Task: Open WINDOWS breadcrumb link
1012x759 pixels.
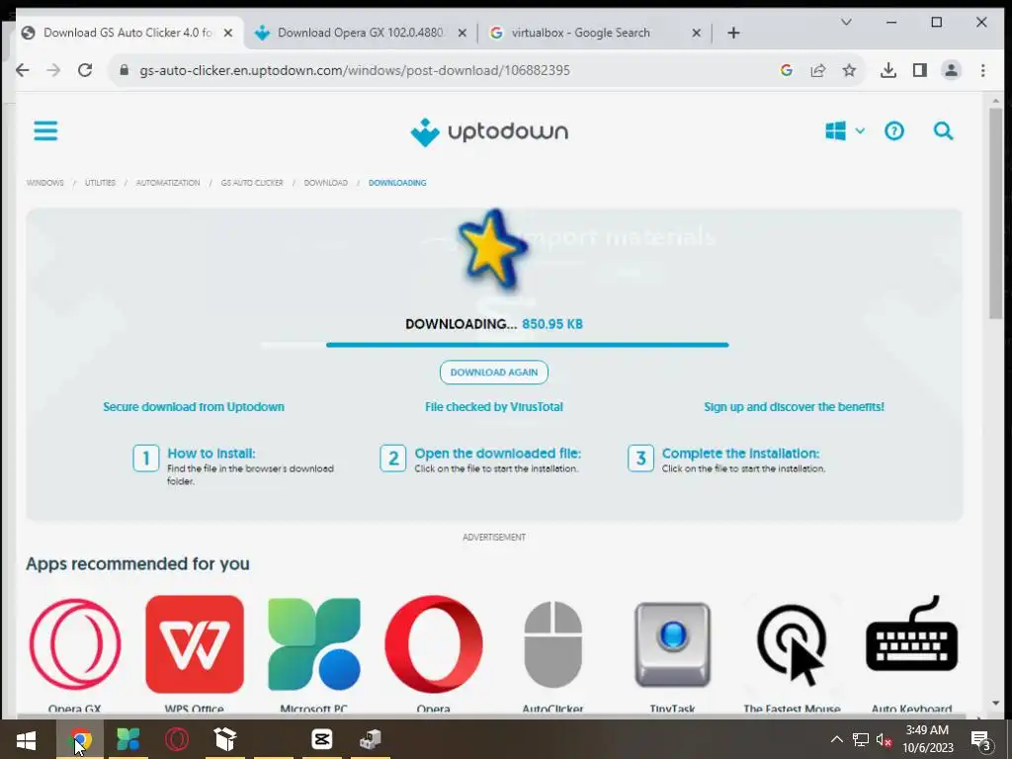Action: pyautogui.click(x=45, y=183)
